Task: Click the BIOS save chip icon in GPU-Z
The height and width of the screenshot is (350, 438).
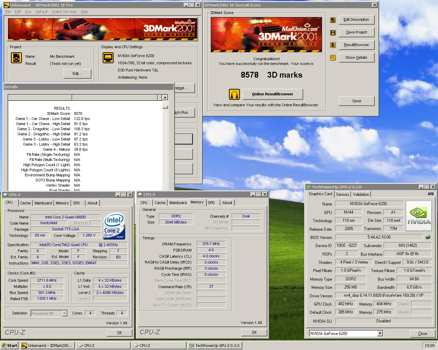Action: tap(428, 237)
